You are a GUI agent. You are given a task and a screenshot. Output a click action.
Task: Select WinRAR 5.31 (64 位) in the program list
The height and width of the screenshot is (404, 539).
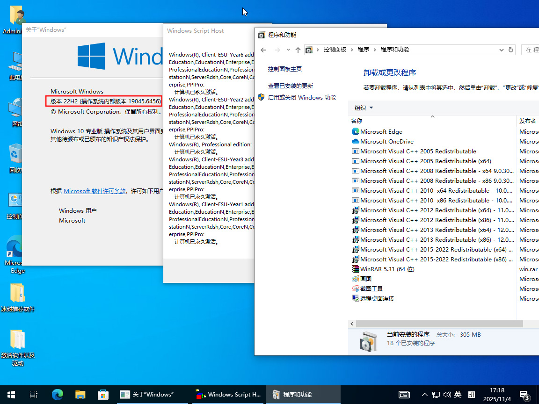(x=387, y=269)
